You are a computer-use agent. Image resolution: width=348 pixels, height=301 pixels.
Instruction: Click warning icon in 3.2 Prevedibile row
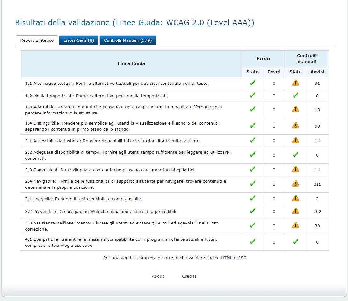(x=295, y=211)
